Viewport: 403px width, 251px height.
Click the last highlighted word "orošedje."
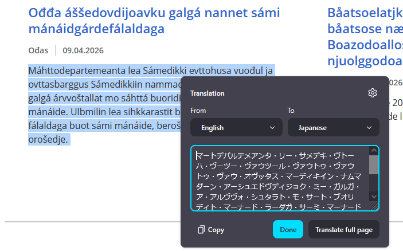click(x=49, y=139)
